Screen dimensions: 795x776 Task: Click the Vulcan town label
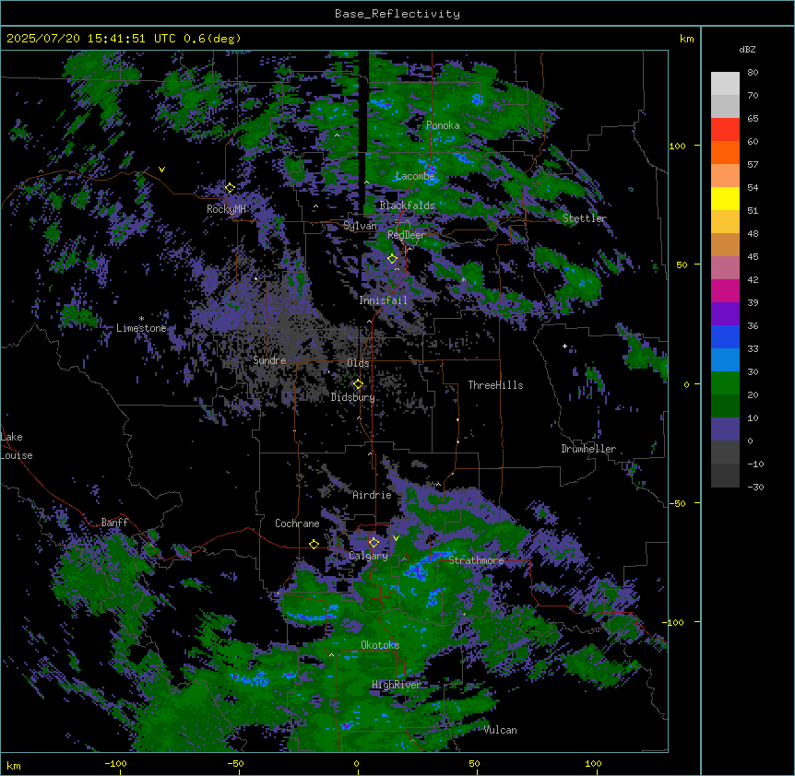[x=500, y=730]
